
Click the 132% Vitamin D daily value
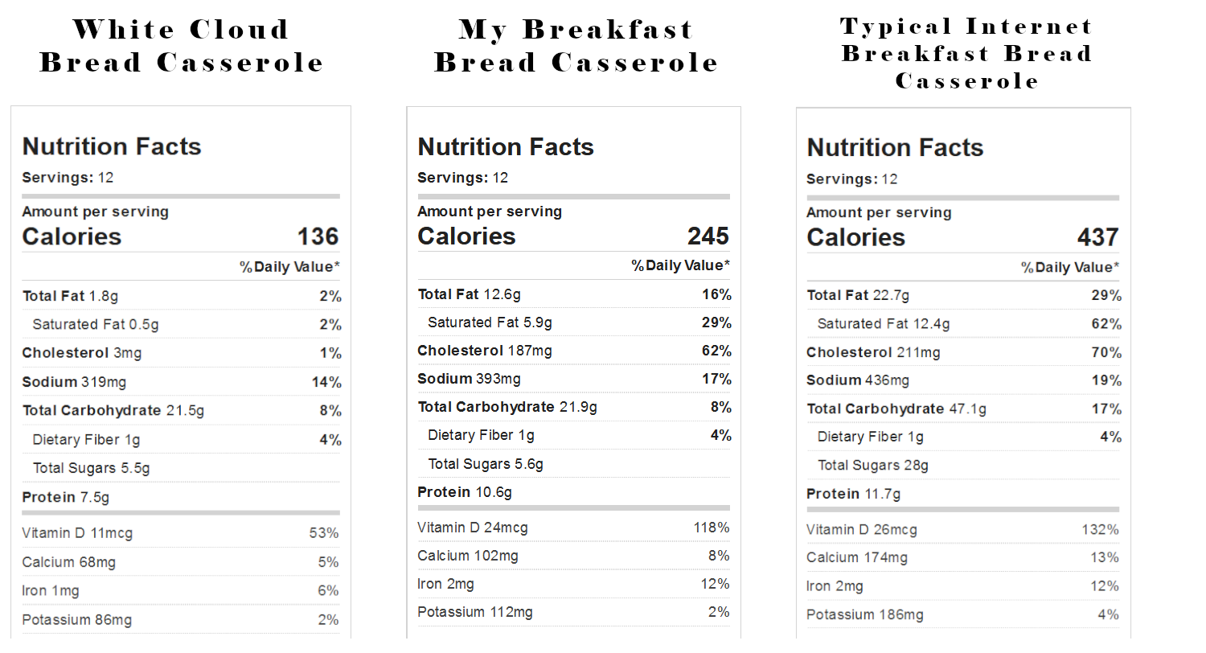coord(1100,529)
